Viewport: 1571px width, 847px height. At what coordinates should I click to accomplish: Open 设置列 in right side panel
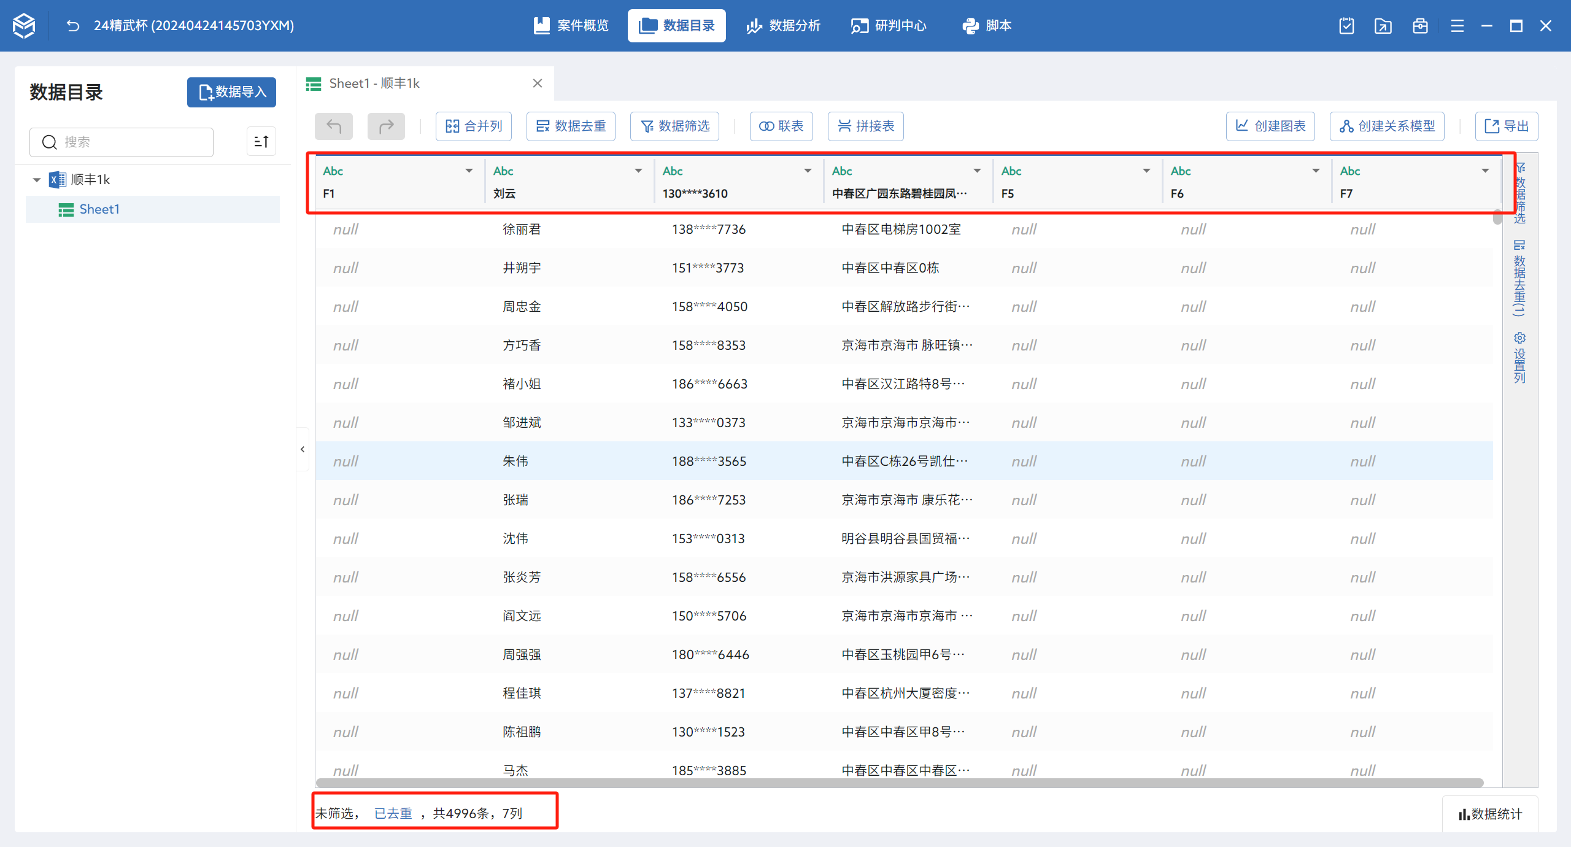click(1519, 358)
